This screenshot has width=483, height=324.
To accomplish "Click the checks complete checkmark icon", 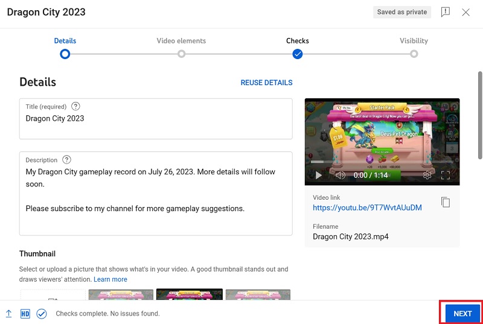I will [x=42, y=314].
